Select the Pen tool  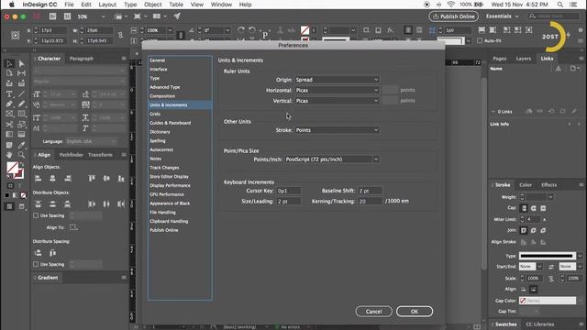9,104
